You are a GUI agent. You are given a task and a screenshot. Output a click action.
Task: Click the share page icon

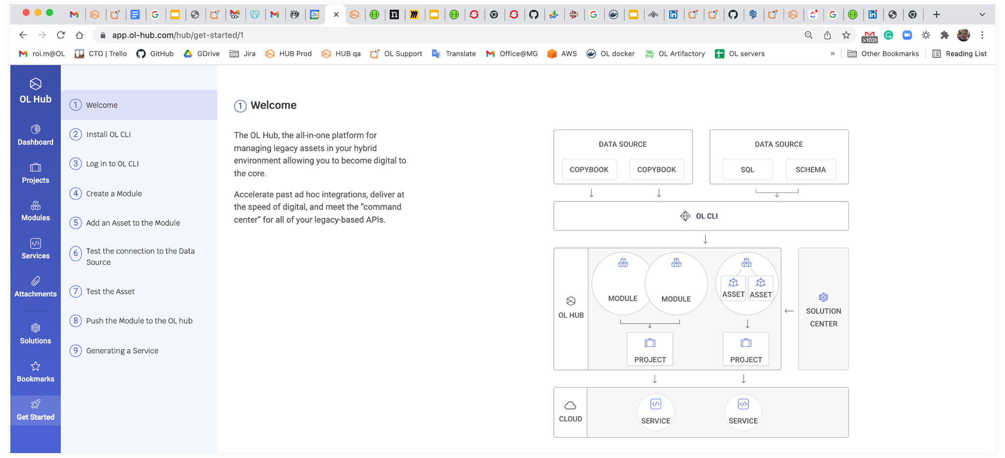[x=827, y=35]
